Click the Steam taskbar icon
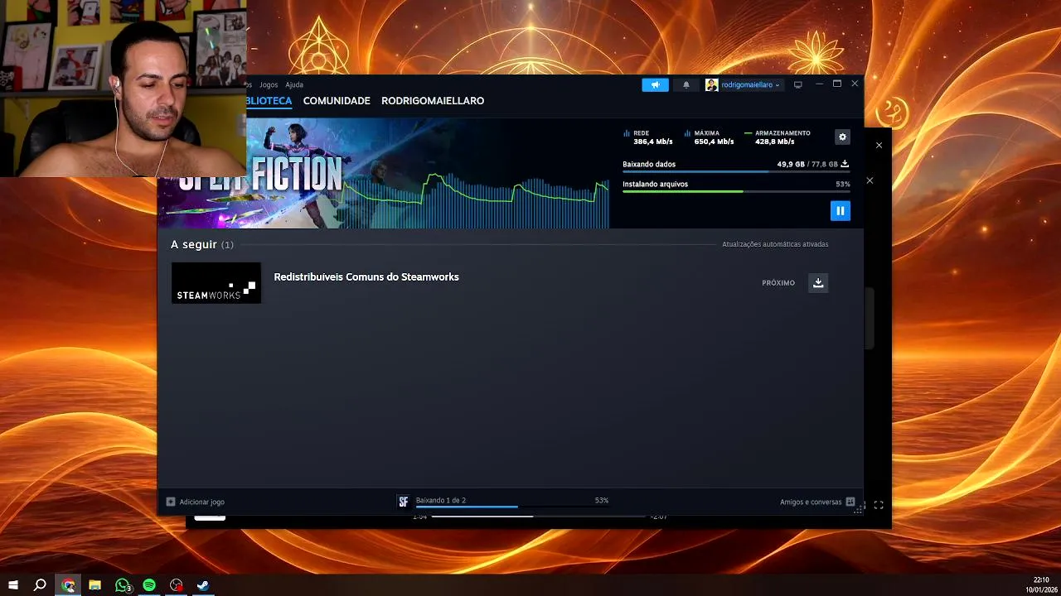Image resolution: width=1061 pixels, height=596 pixels. click(203, 585)
